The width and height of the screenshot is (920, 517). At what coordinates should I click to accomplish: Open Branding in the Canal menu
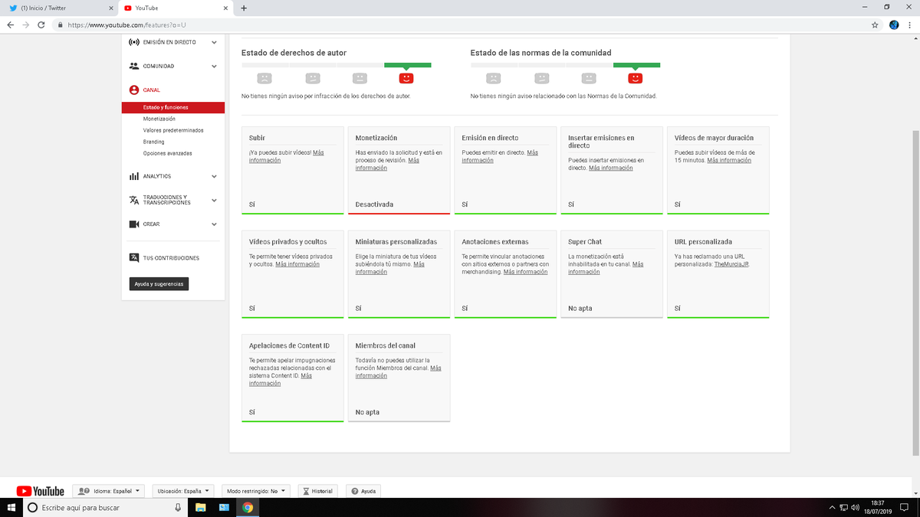click(153, 142)
